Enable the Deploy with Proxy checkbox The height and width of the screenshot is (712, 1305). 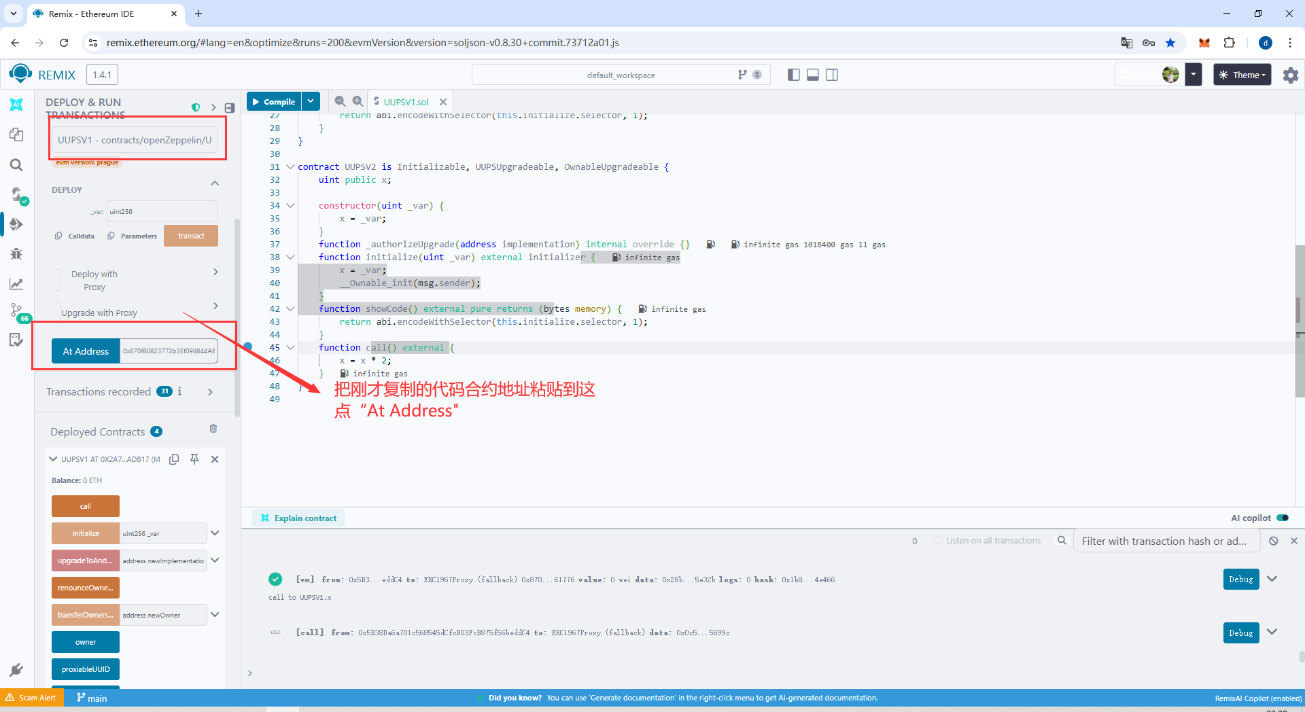click(58, 281)
